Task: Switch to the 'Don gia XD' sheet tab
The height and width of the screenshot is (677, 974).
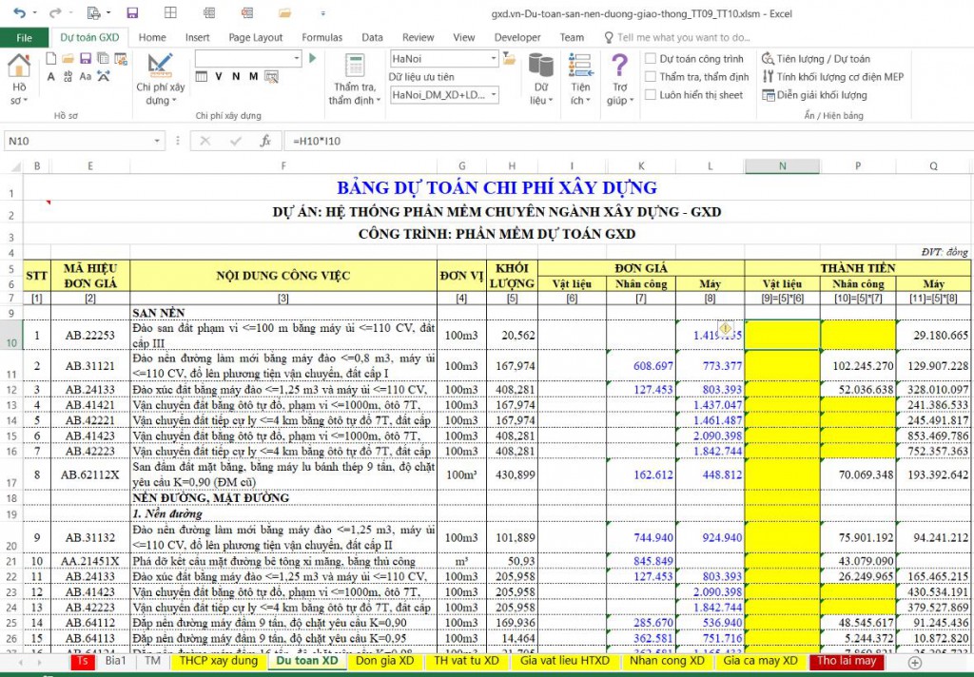Action: coord(384,661)
